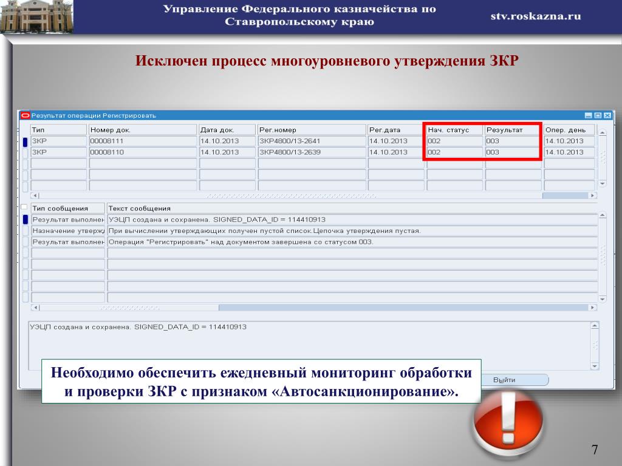The image size is (622, 466).
Task: Click the Тип column header
Action: pyautogui.click(x=58, y=130)
